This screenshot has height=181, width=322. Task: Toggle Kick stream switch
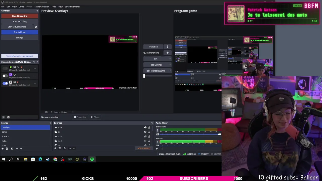coord(5,68)
